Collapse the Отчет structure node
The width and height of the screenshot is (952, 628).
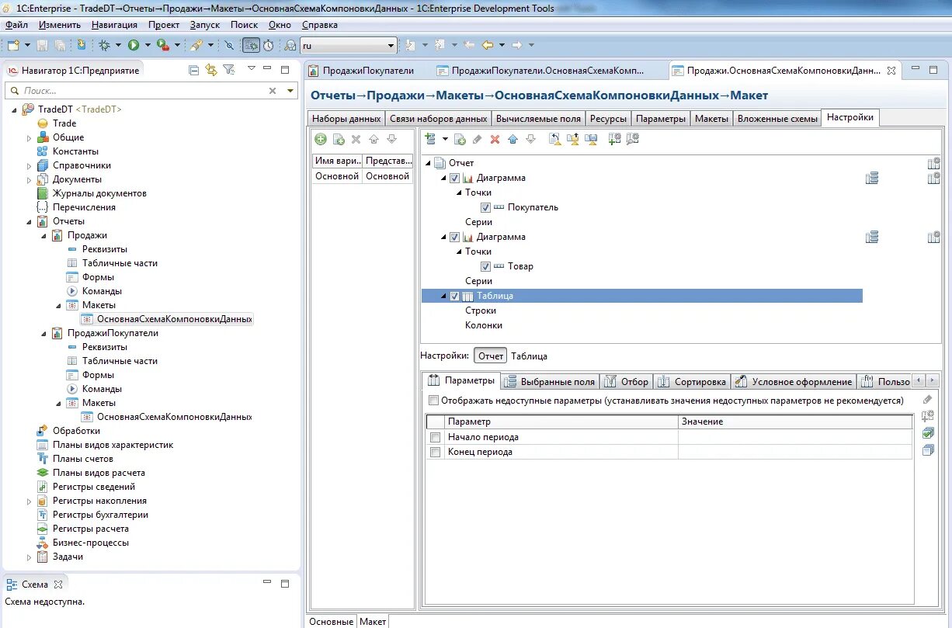[x=428, y=163]
